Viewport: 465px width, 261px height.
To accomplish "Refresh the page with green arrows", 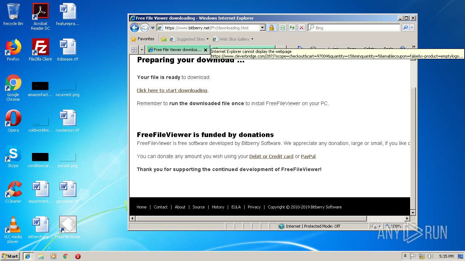I will pos(292,28).
